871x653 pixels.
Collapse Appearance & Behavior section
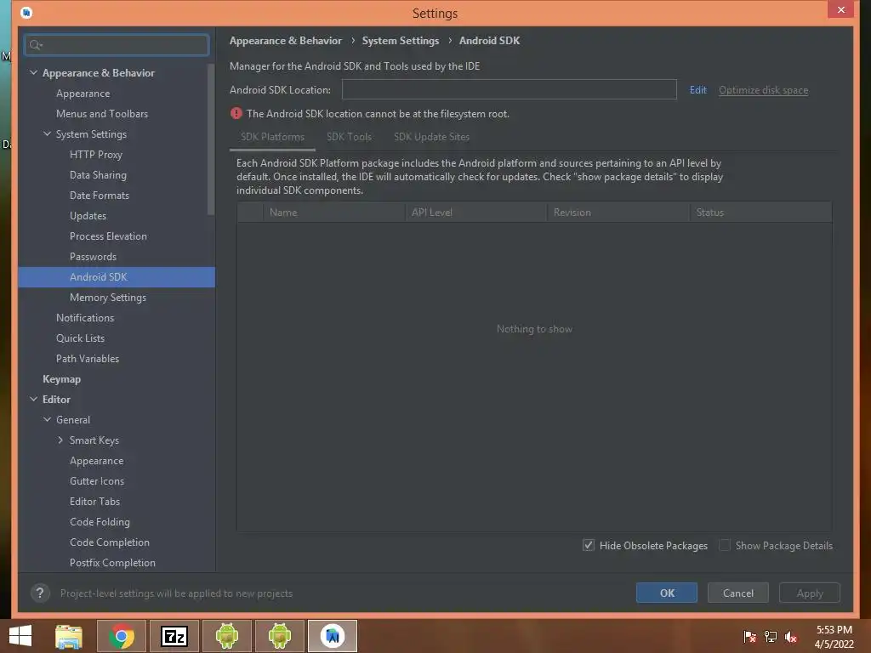click(33, 73)
